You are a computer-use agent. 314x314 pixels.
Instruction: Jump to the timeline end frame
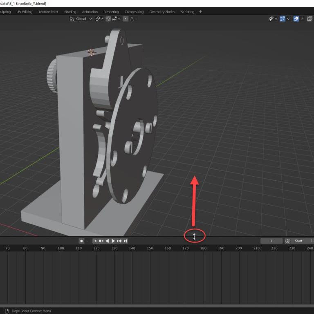coord(126,241)
